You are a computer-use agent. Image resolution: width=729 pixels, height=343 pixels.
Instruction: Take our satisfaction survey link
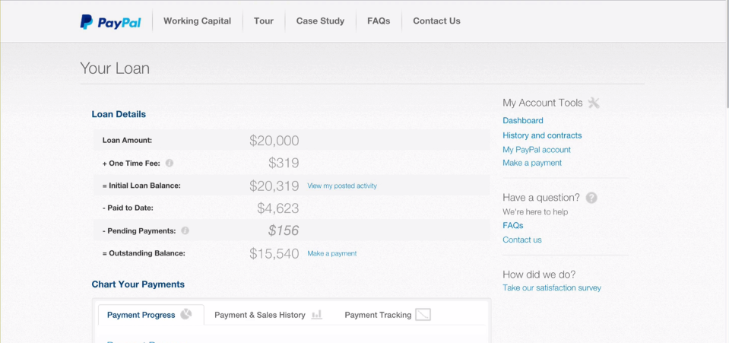[552, 288]
